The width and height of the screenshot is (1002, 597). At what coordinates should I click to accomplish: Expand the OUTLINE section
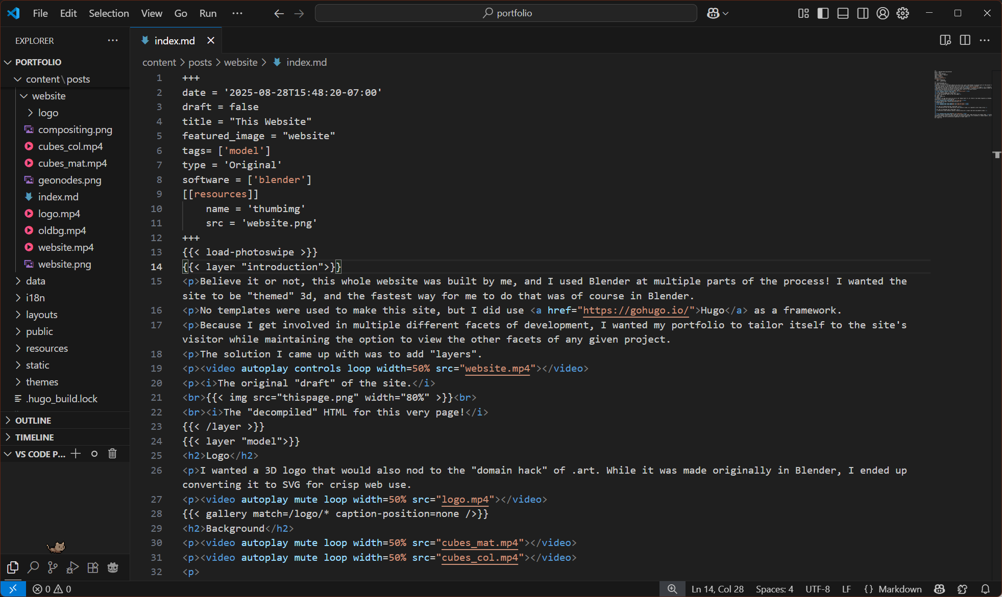pyautogui.click(x=33, y=420)
